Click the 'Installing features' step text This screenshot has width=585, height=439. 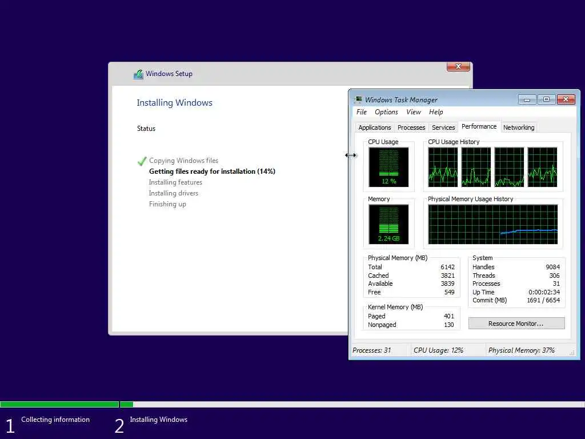(x=175, y=182)
